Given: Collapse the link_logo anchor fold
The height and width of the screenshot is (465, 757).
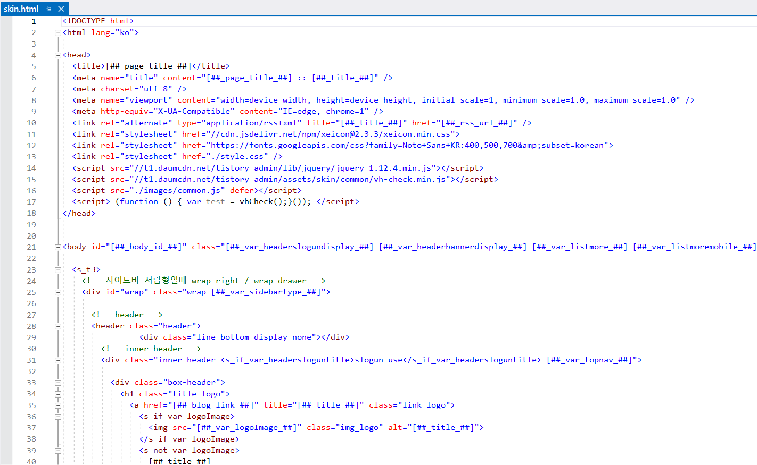Looking at the screenshot, I should (57, 405).
